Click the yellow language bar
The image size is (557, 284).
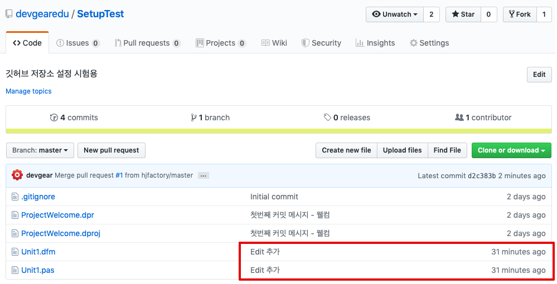coord(279,131)
